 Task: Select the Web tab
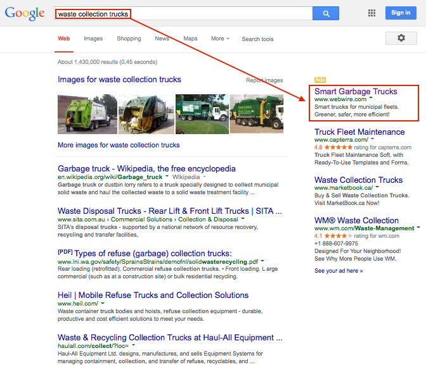point(64,39)
